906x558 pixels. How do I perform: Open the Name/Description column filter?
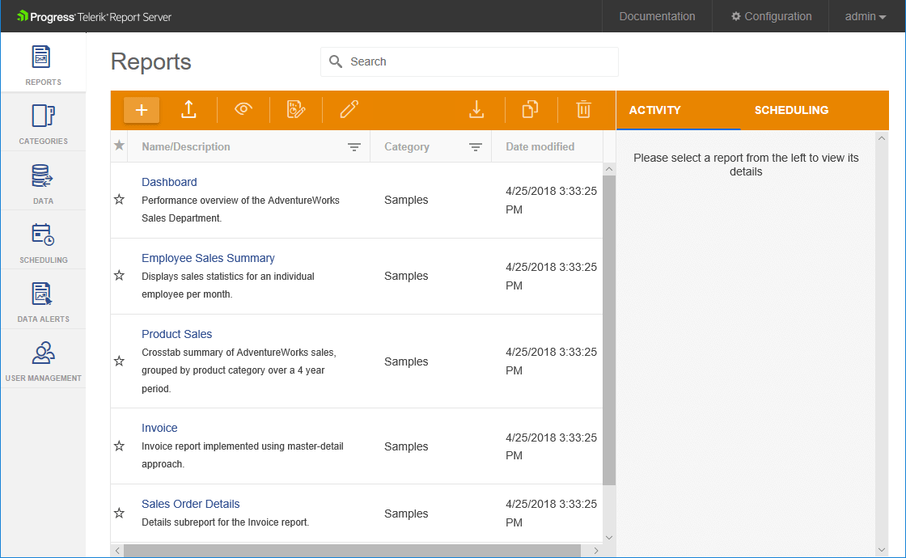tap(354, 147)
